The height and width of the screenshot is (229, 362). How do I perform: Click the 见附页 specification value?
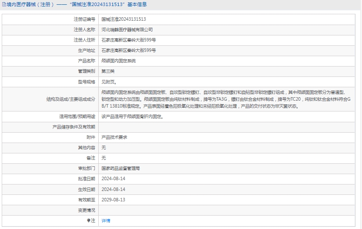(x=109, y=82)
